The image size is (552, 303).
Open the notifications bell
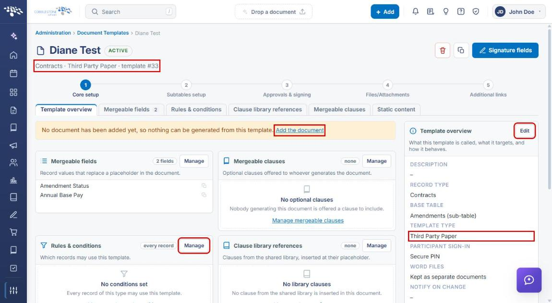415,12
